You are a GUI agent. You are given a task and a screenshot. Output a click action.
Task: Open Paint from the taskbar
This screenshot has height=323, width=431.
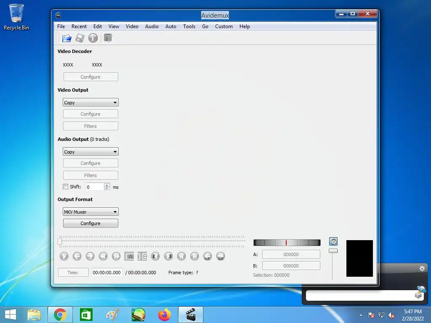coord(112,315)
